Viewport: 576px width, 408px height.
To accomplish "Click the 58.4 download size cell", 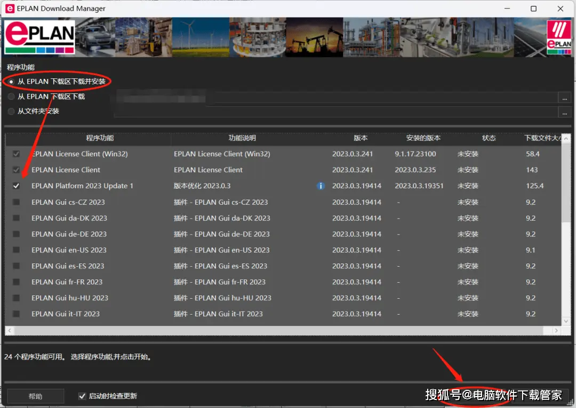I will pyautogui.click(x=533, y=154).
